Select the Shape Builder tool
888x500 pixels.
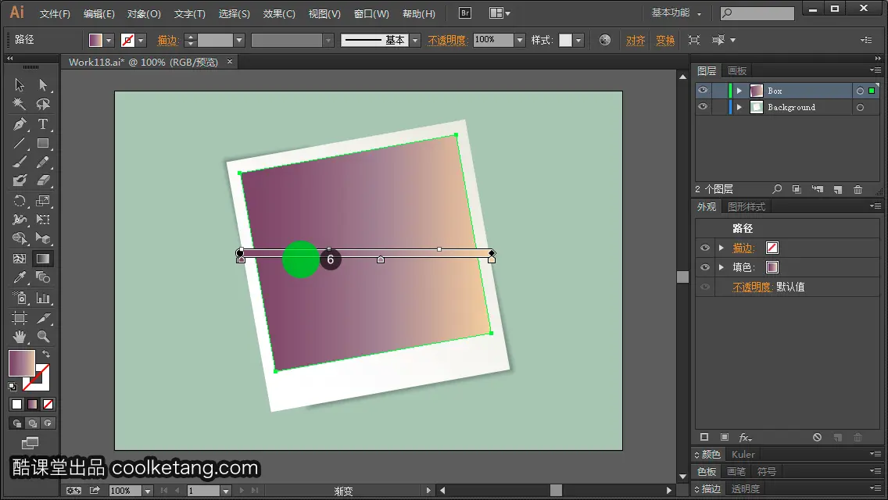[20, 239]
